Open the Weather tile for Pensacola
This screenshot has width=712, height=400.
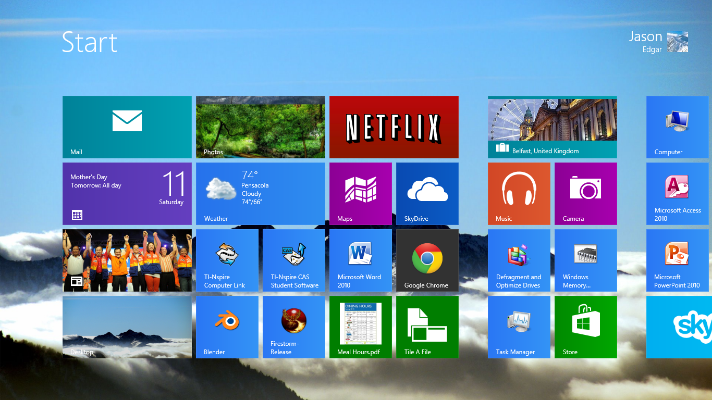click(261, 194)
